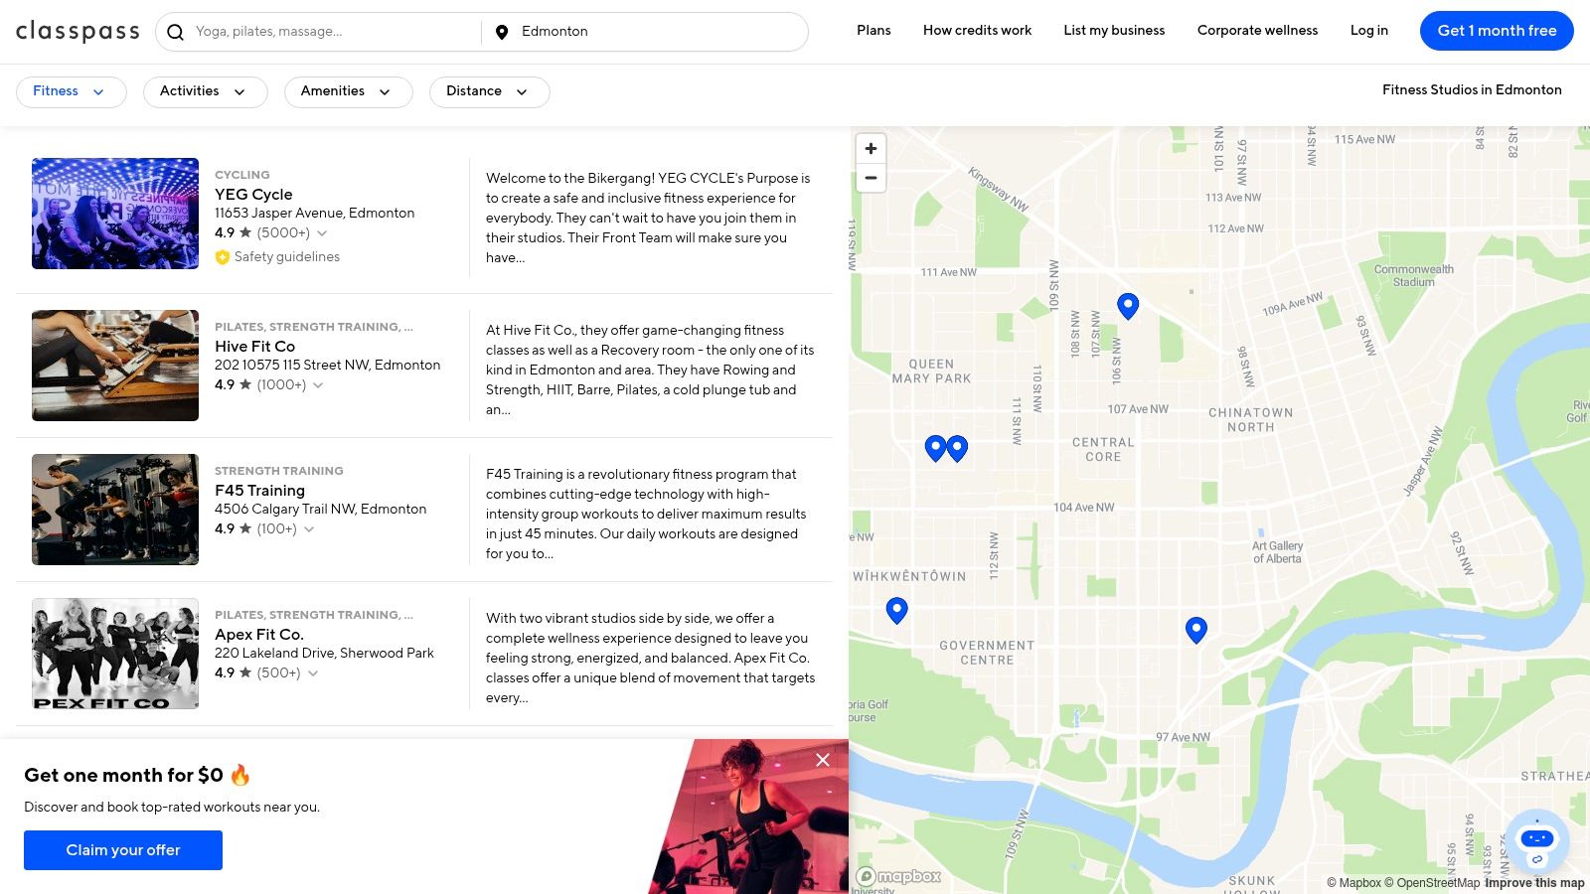Click the Safety guidelines link

[287, 257]
